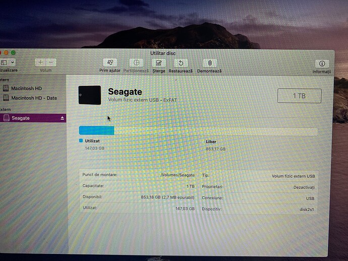Screen dimensions: 348x261
Task: Click the Volum fizic extern USB • ExFAT subtitle
Action: pyautogui.click(x=143, y=100)
